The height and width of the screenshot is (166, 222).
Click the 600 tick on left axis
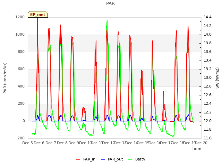[x=21, y=69]
